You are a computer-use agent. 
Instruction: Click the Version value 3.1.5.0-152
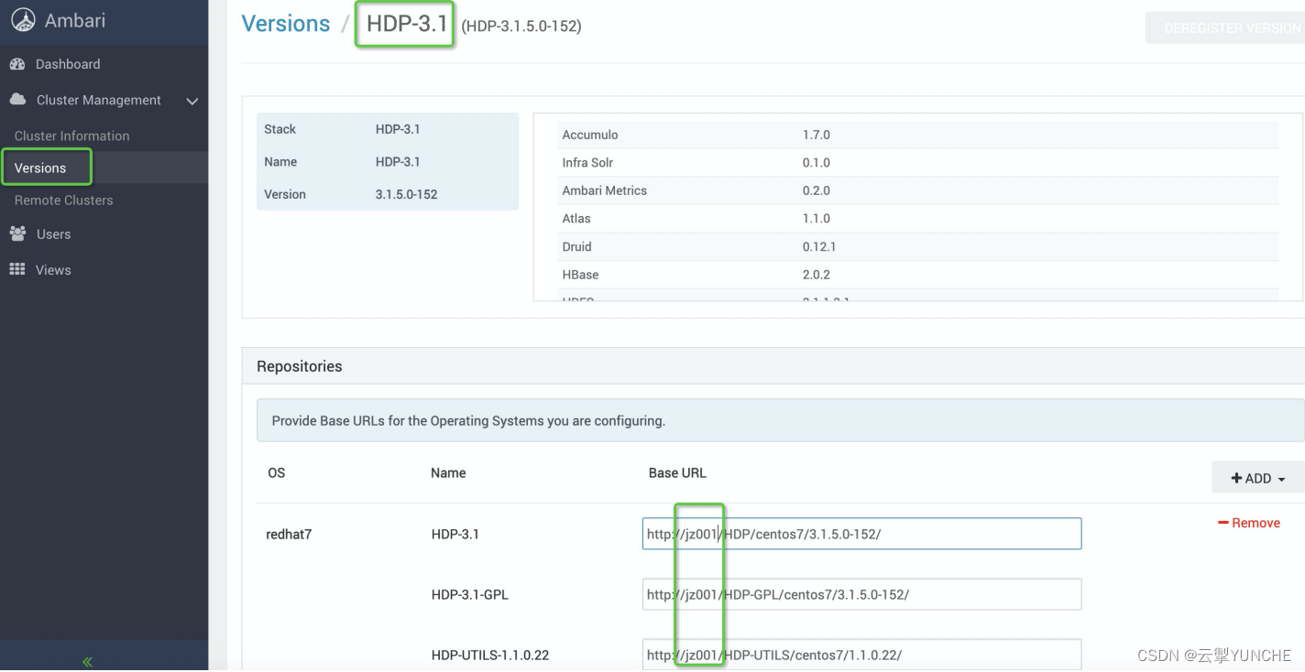click(x=406, y=194)
